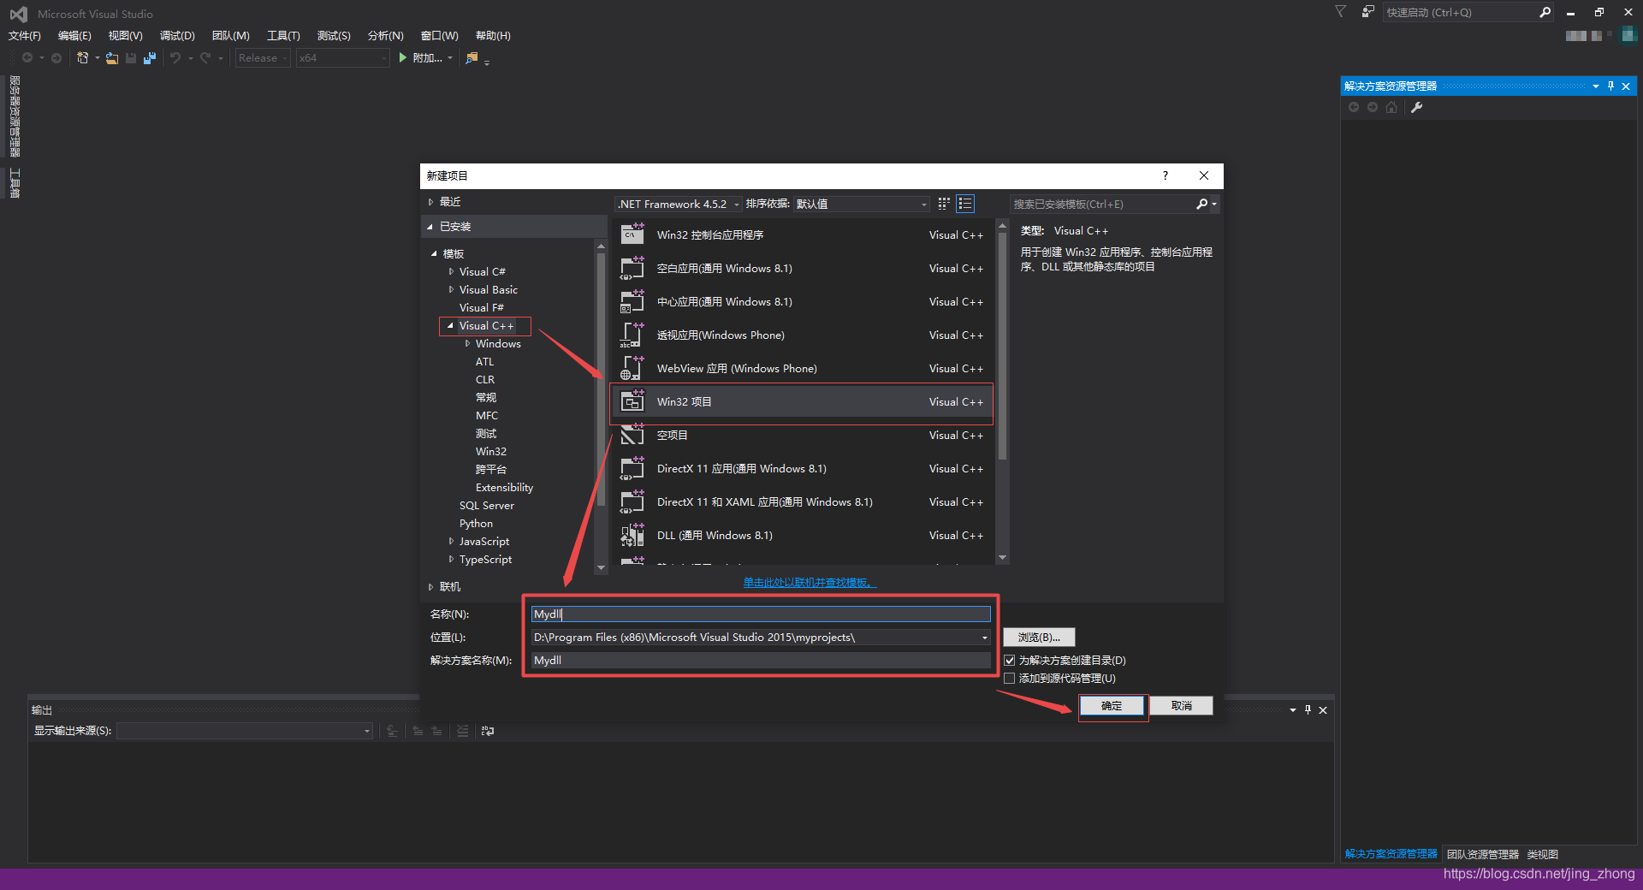Image resolution: width=1643 pixels, height=890 pixels.
Task: Click the 确定 button
Action: [1112, 705]
